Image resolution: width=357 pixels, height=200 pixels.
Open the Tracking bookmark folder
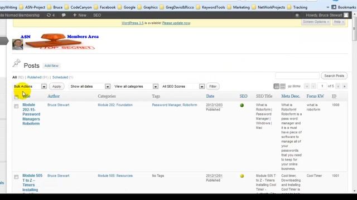tap(297, 7)
